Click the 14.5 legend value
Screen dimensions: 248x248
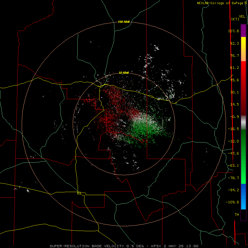(234, 104)
